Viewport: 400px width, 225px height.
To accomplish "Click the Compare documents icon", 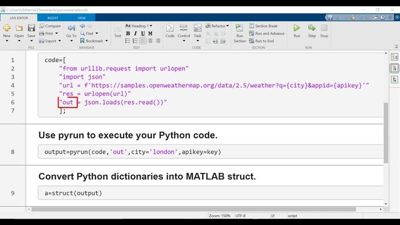I will pos(42,26).
